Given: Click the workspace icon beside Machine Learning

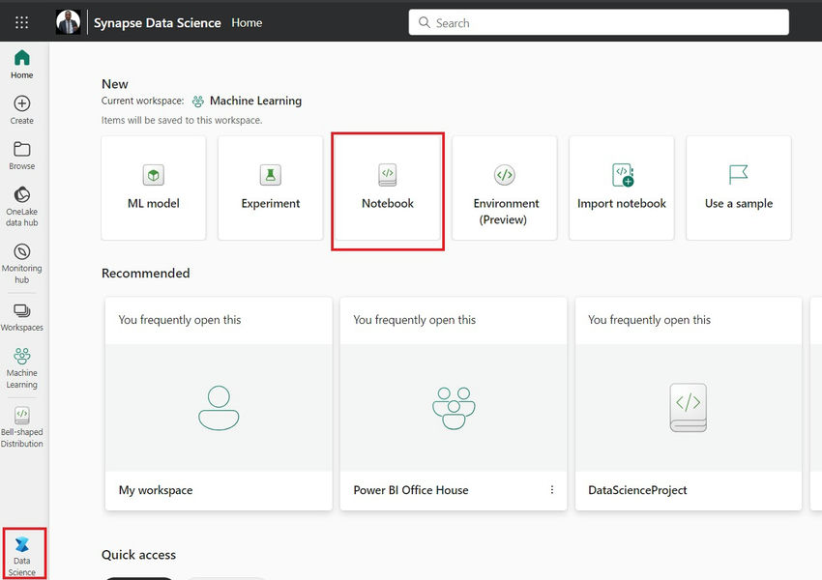Looking at the screenshot, I should coord(197,101).
